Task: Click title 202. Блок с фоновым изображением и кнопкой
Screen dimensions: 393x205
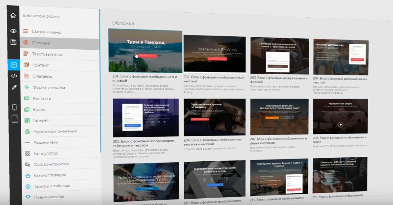Action: tap(214, 79)
